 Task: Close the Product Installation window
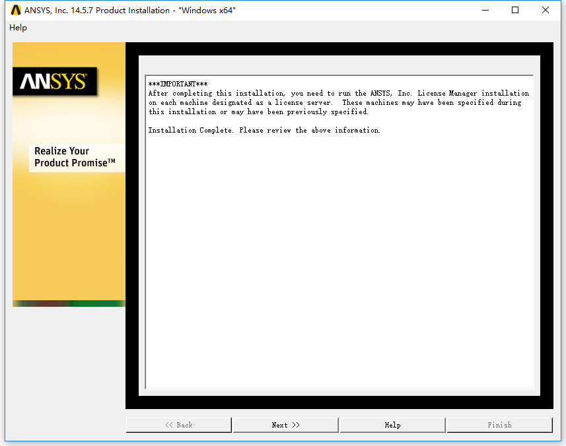[x=546, y=10]
